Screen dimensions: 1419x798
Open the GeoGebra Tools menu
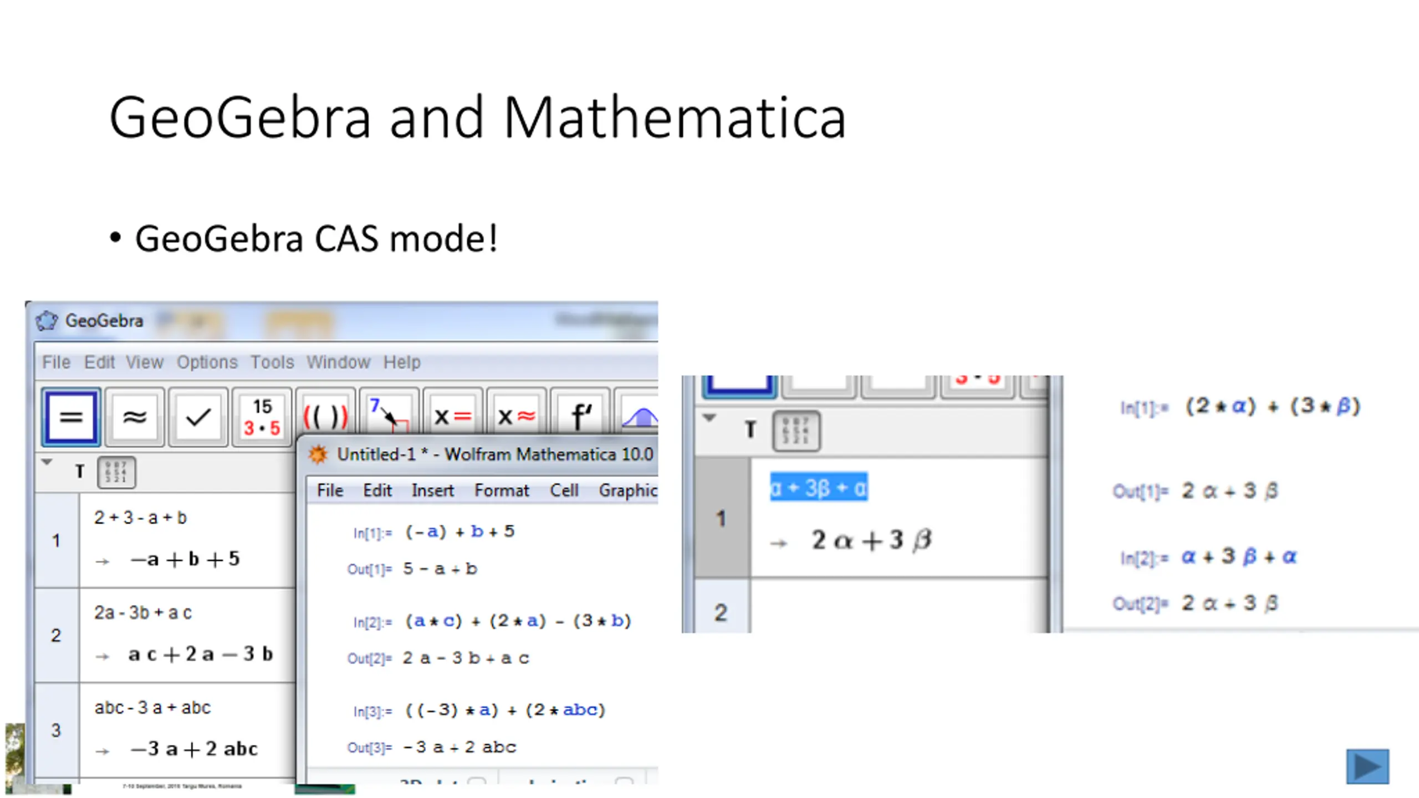coord(272,362)
